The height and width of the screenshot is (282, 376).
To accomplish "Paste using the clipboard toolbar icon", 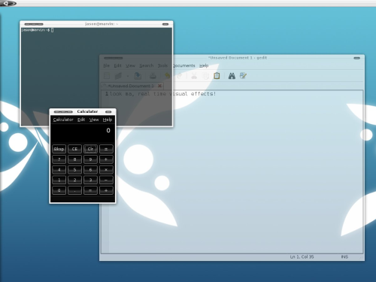I will (x=217, y=76).
